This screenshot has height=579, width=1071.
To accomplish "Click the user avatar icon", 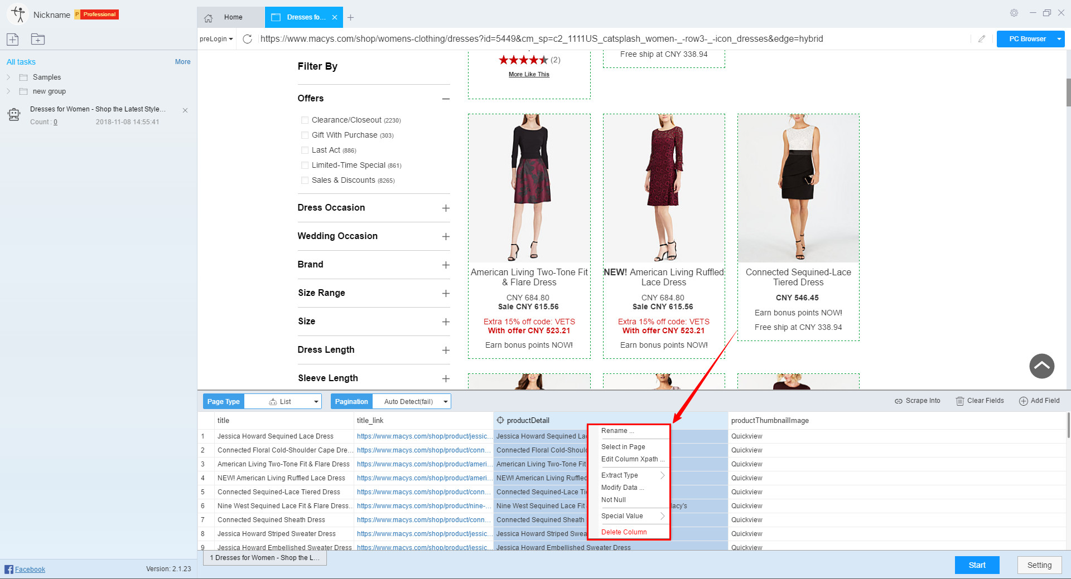I will 18,14.
